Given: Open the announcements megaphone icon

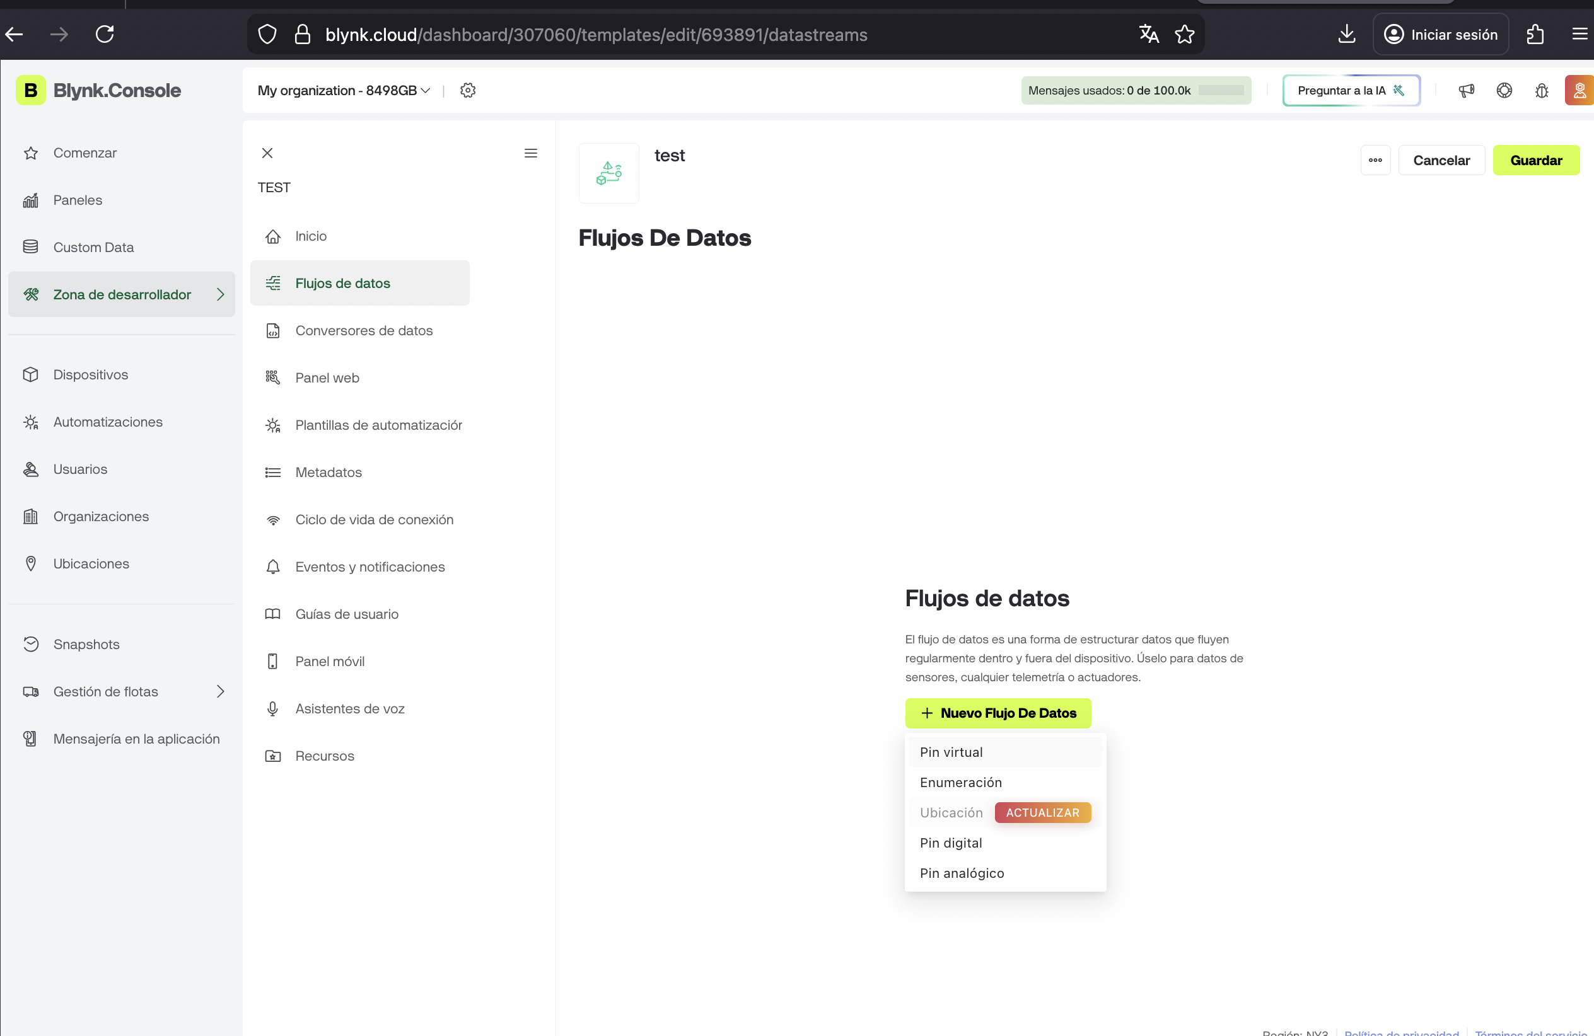Looking at the screenshot, I should coord(1466,90).
